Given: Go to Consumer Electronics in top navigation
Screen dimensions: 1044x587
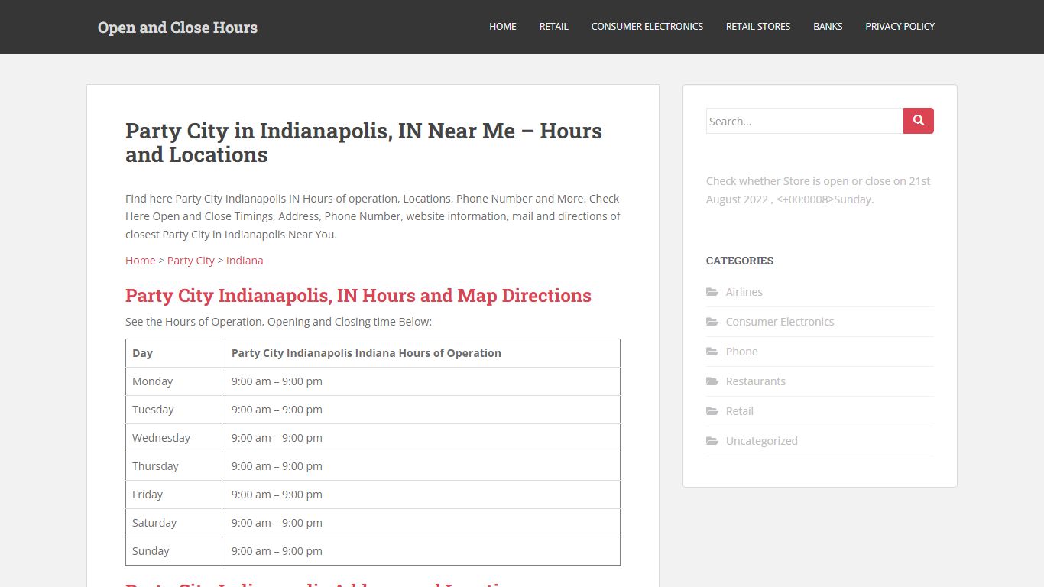Looking at the screenshot, I should [647, 26].
